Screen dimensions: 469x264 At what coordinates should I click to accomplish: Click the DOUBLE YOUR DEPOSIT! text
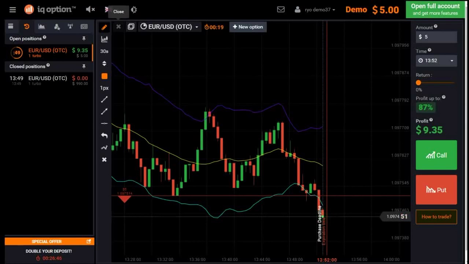tap(49, 251)
